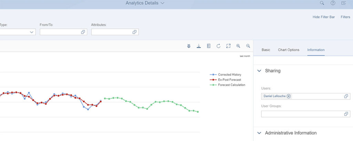The height and width of the screenshot is (141, 353).
Task: Download the chart using the download icon
Action: tap(199, 46)
